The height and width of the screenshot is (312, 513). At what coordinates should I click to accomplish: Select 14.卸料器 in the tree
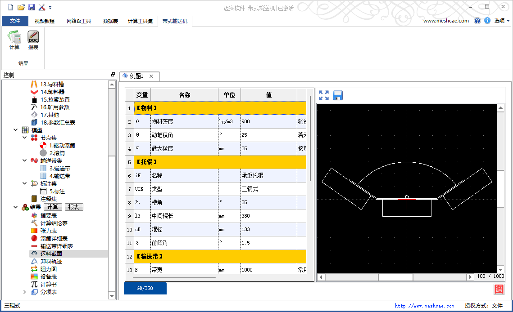(x=52, y=92)
